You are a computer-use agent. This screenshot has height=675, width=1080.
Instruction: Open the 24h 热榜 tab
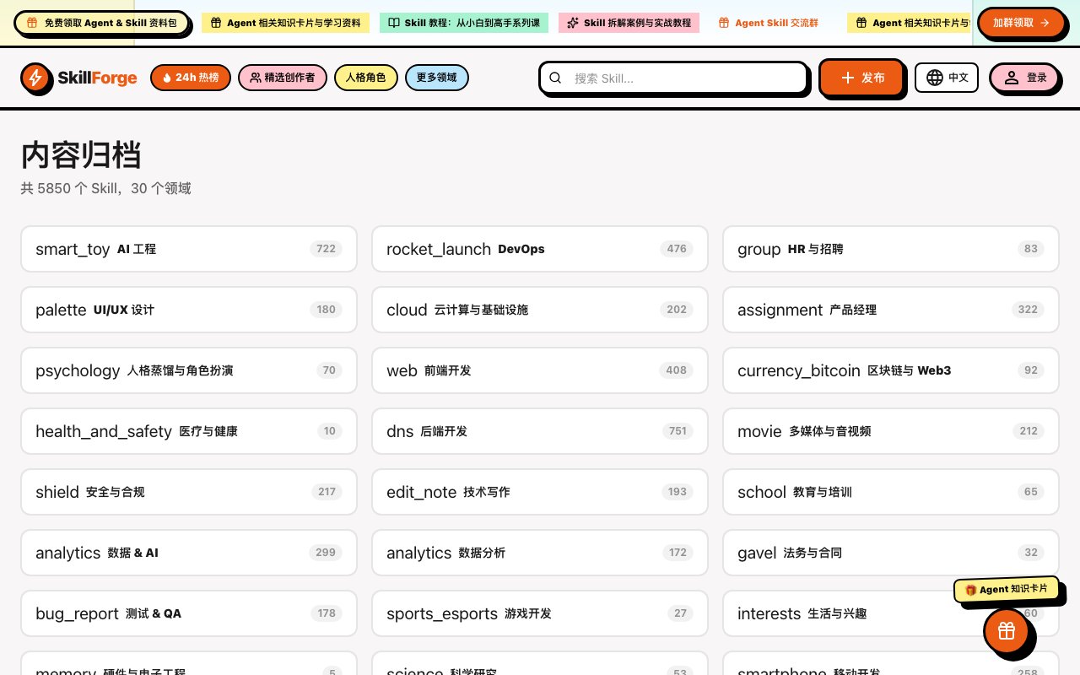click(190, 78)
